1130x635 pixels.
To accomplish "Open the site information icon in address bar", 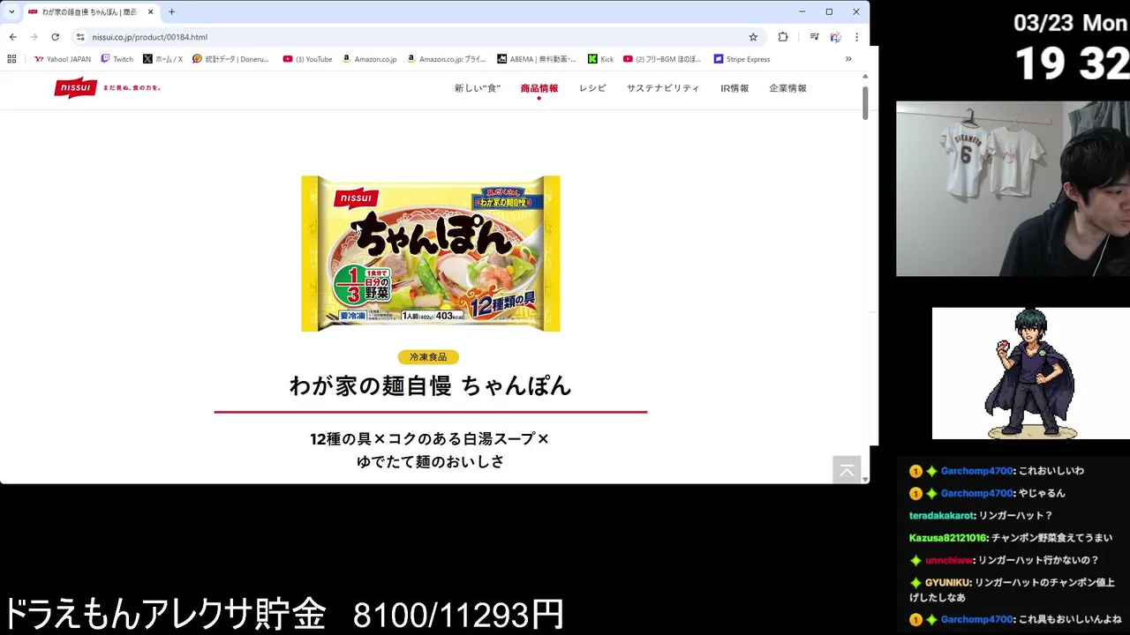I will pyautogui.click(x=80, y=37).
